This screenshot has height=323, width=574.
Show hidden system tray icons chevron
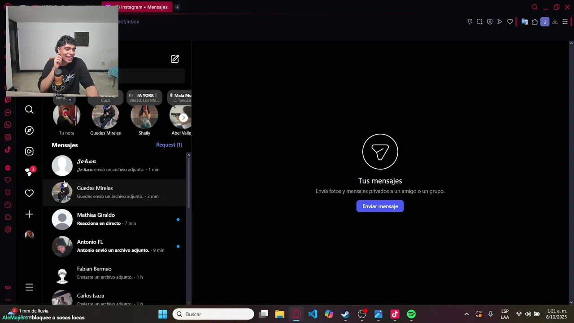tap(466, 314)
